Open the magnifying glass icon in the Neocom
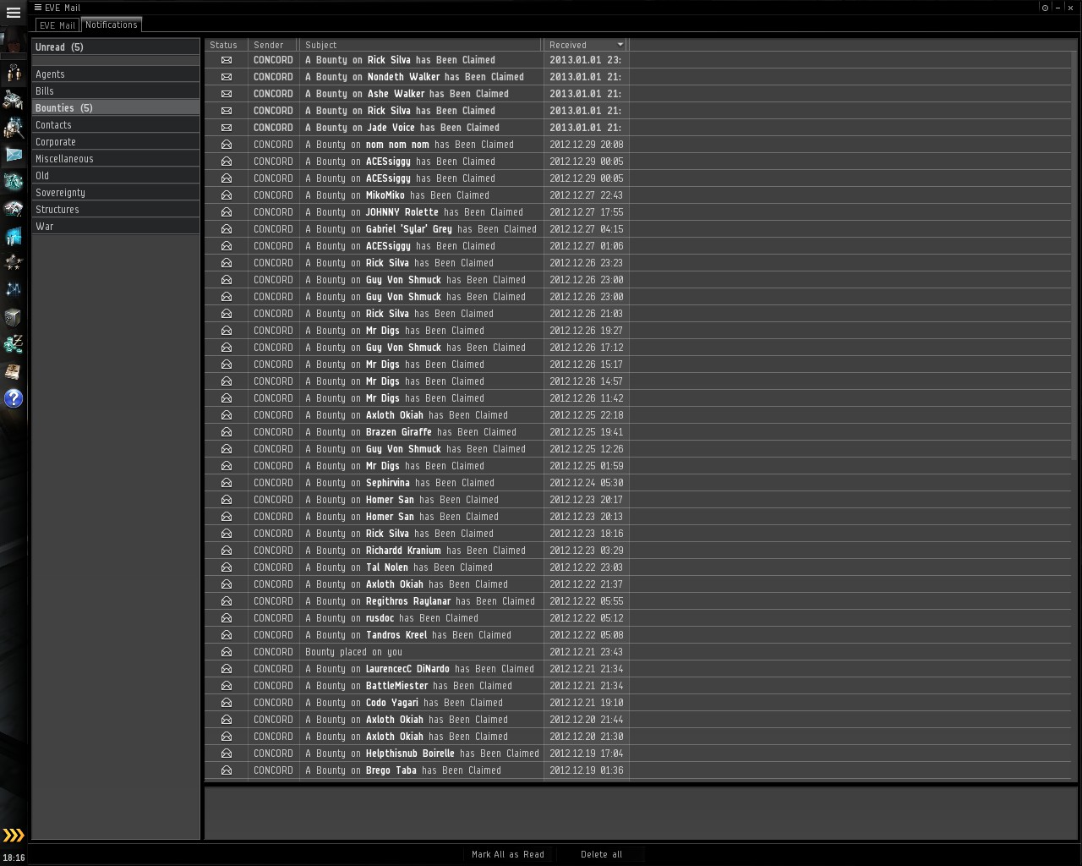This screenshot has height=866, width=1082. (14, 128)
